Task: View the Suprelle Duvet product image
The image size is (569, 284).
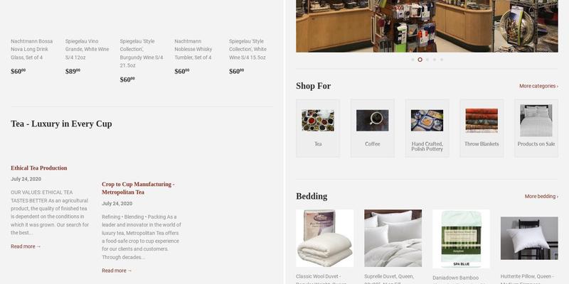Action: (x=393, y=239)
